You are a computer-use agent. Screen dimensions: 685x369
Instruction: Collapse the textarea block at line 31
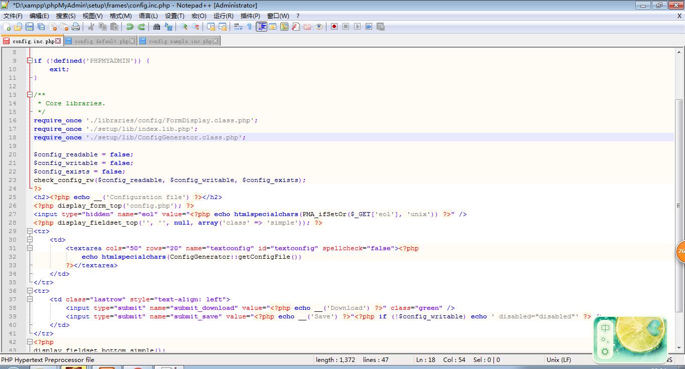click(30, 248)
